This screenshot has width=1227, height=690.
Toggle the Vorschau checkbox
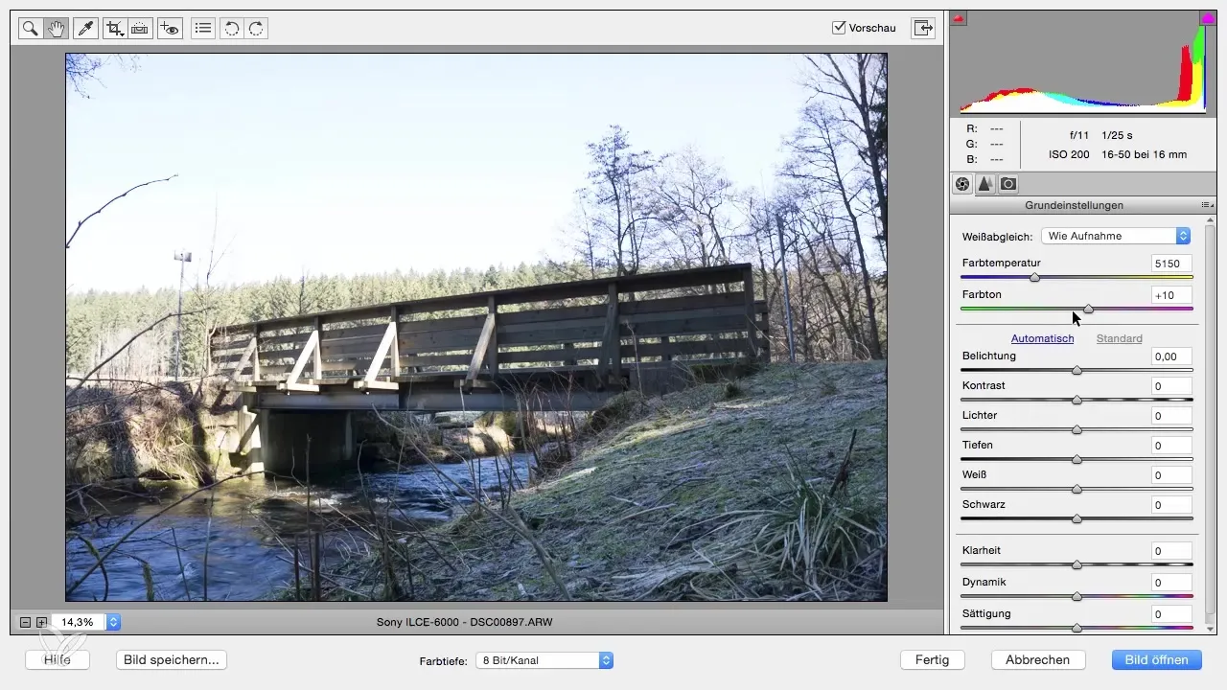tap(839, 28)
